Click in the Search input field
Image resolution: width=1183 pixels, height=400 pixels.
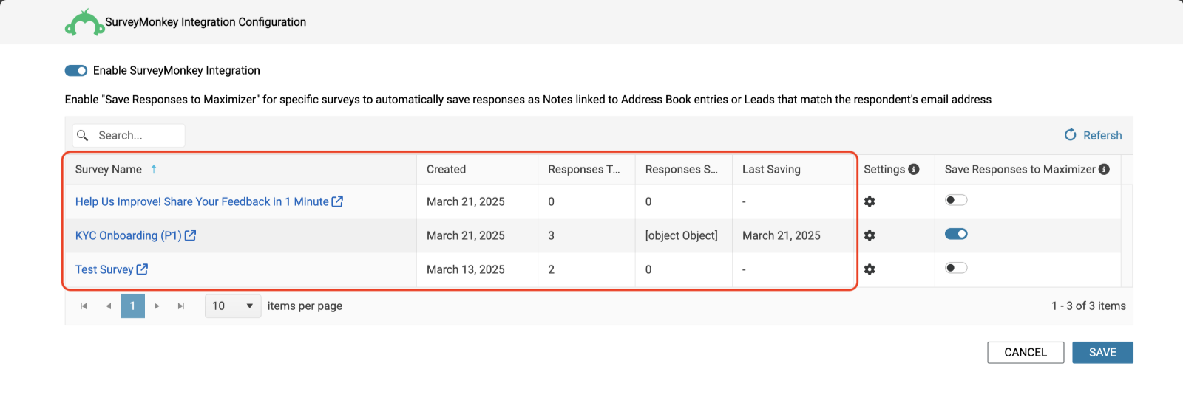tap(129, 135)
